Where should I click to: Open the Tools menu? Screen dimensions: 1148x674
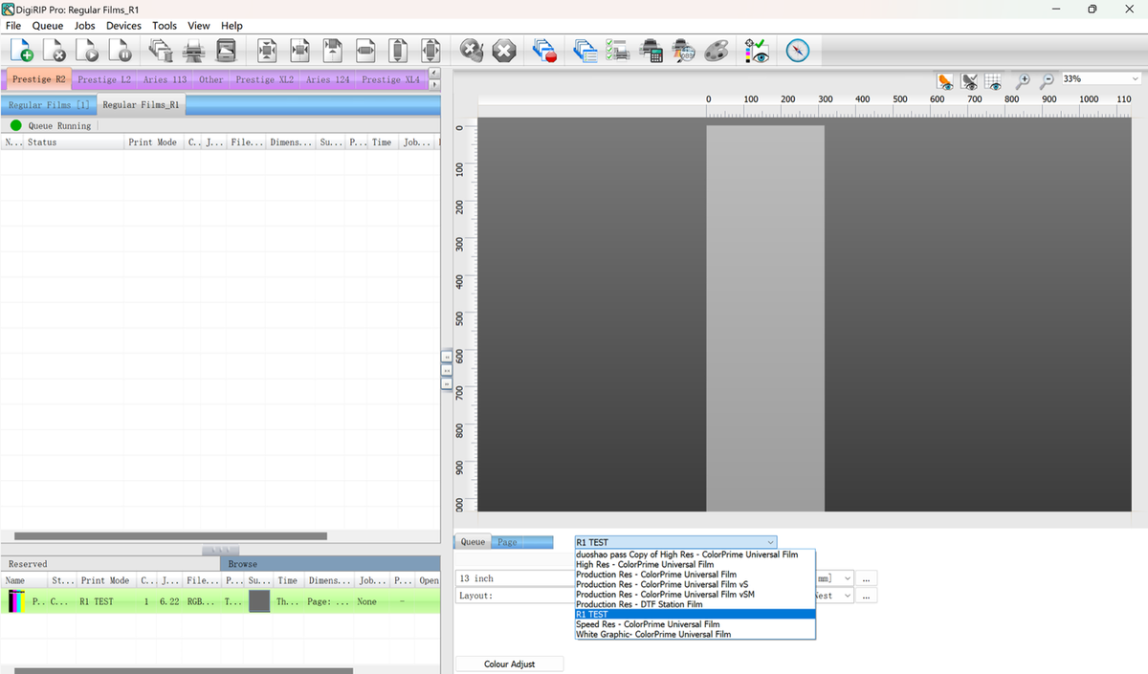pos(165,26)
